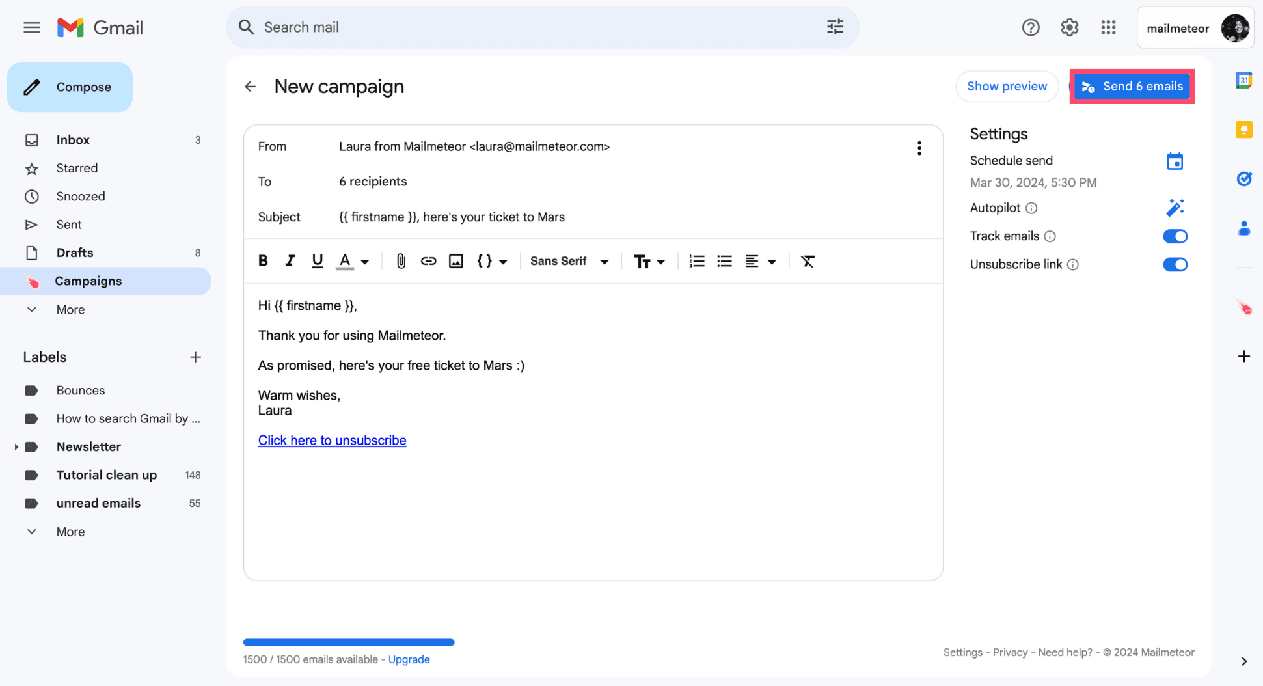Viewport: 1263px width, 686px height.
Task: Open Google Calendar side panel
Action: [1243, 80]
